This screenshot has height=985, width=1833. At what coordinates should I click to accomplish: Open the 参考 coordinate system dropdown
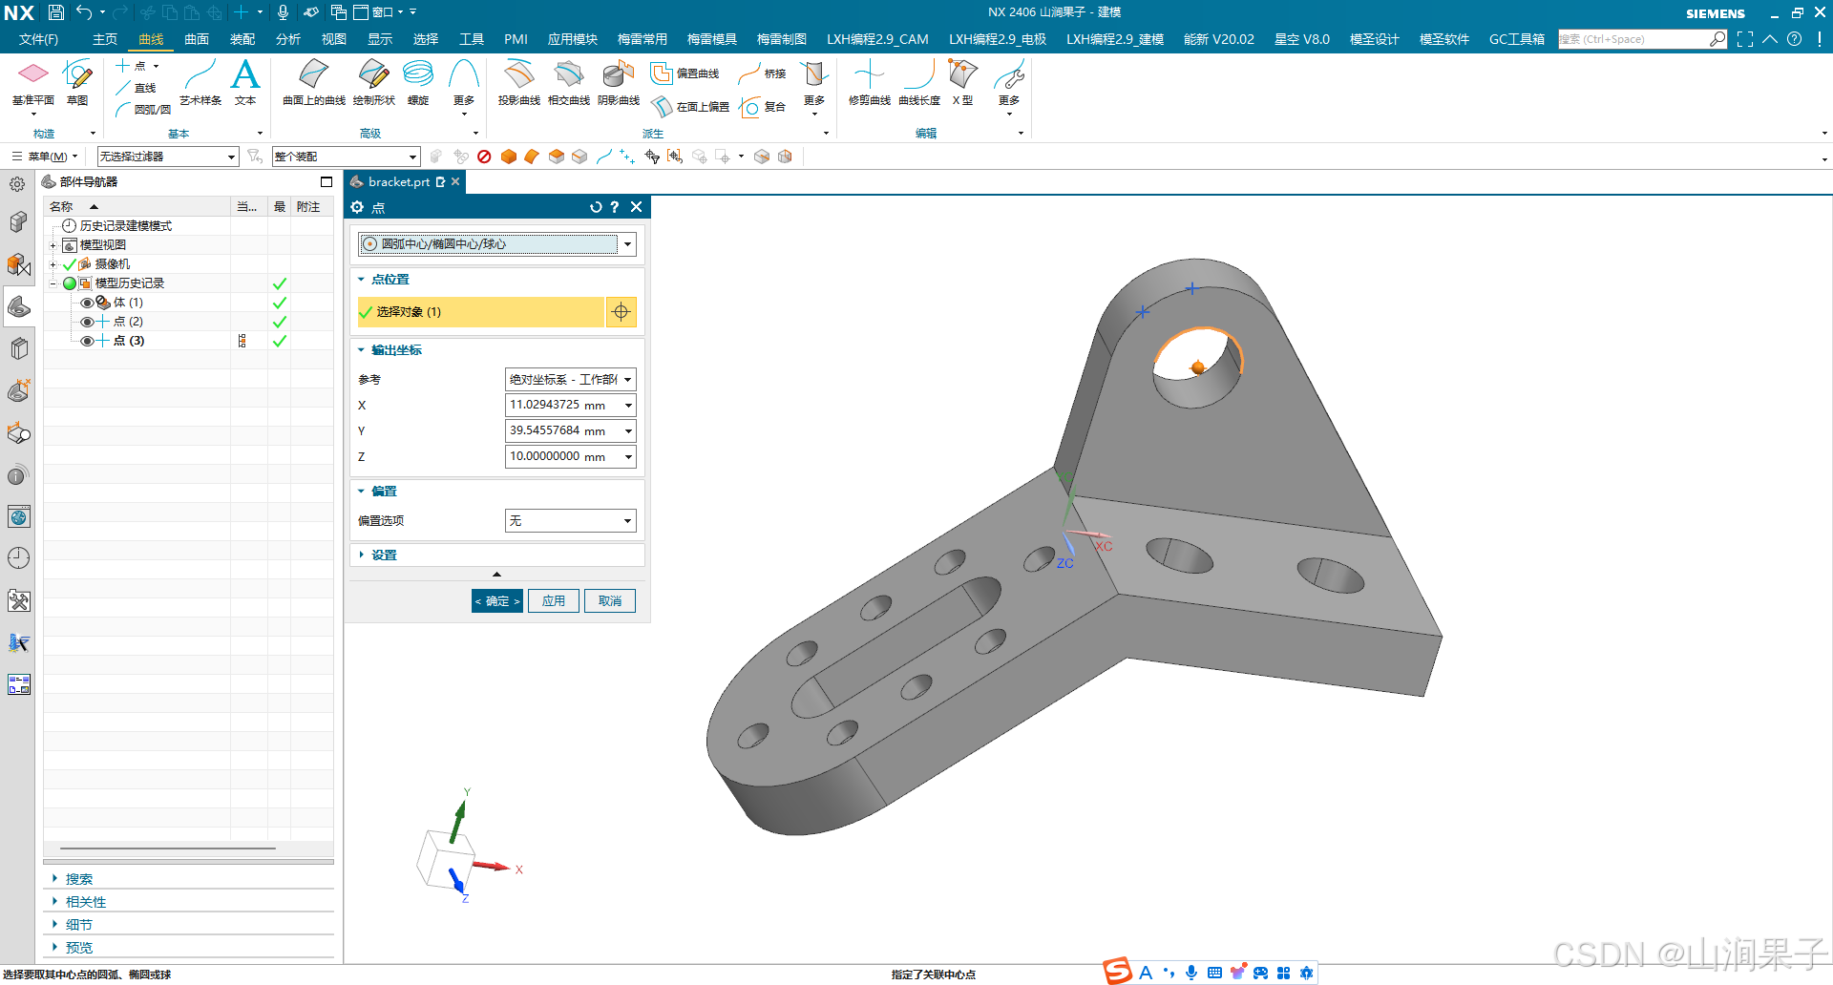pyautogui.click(x=570, y=380)
